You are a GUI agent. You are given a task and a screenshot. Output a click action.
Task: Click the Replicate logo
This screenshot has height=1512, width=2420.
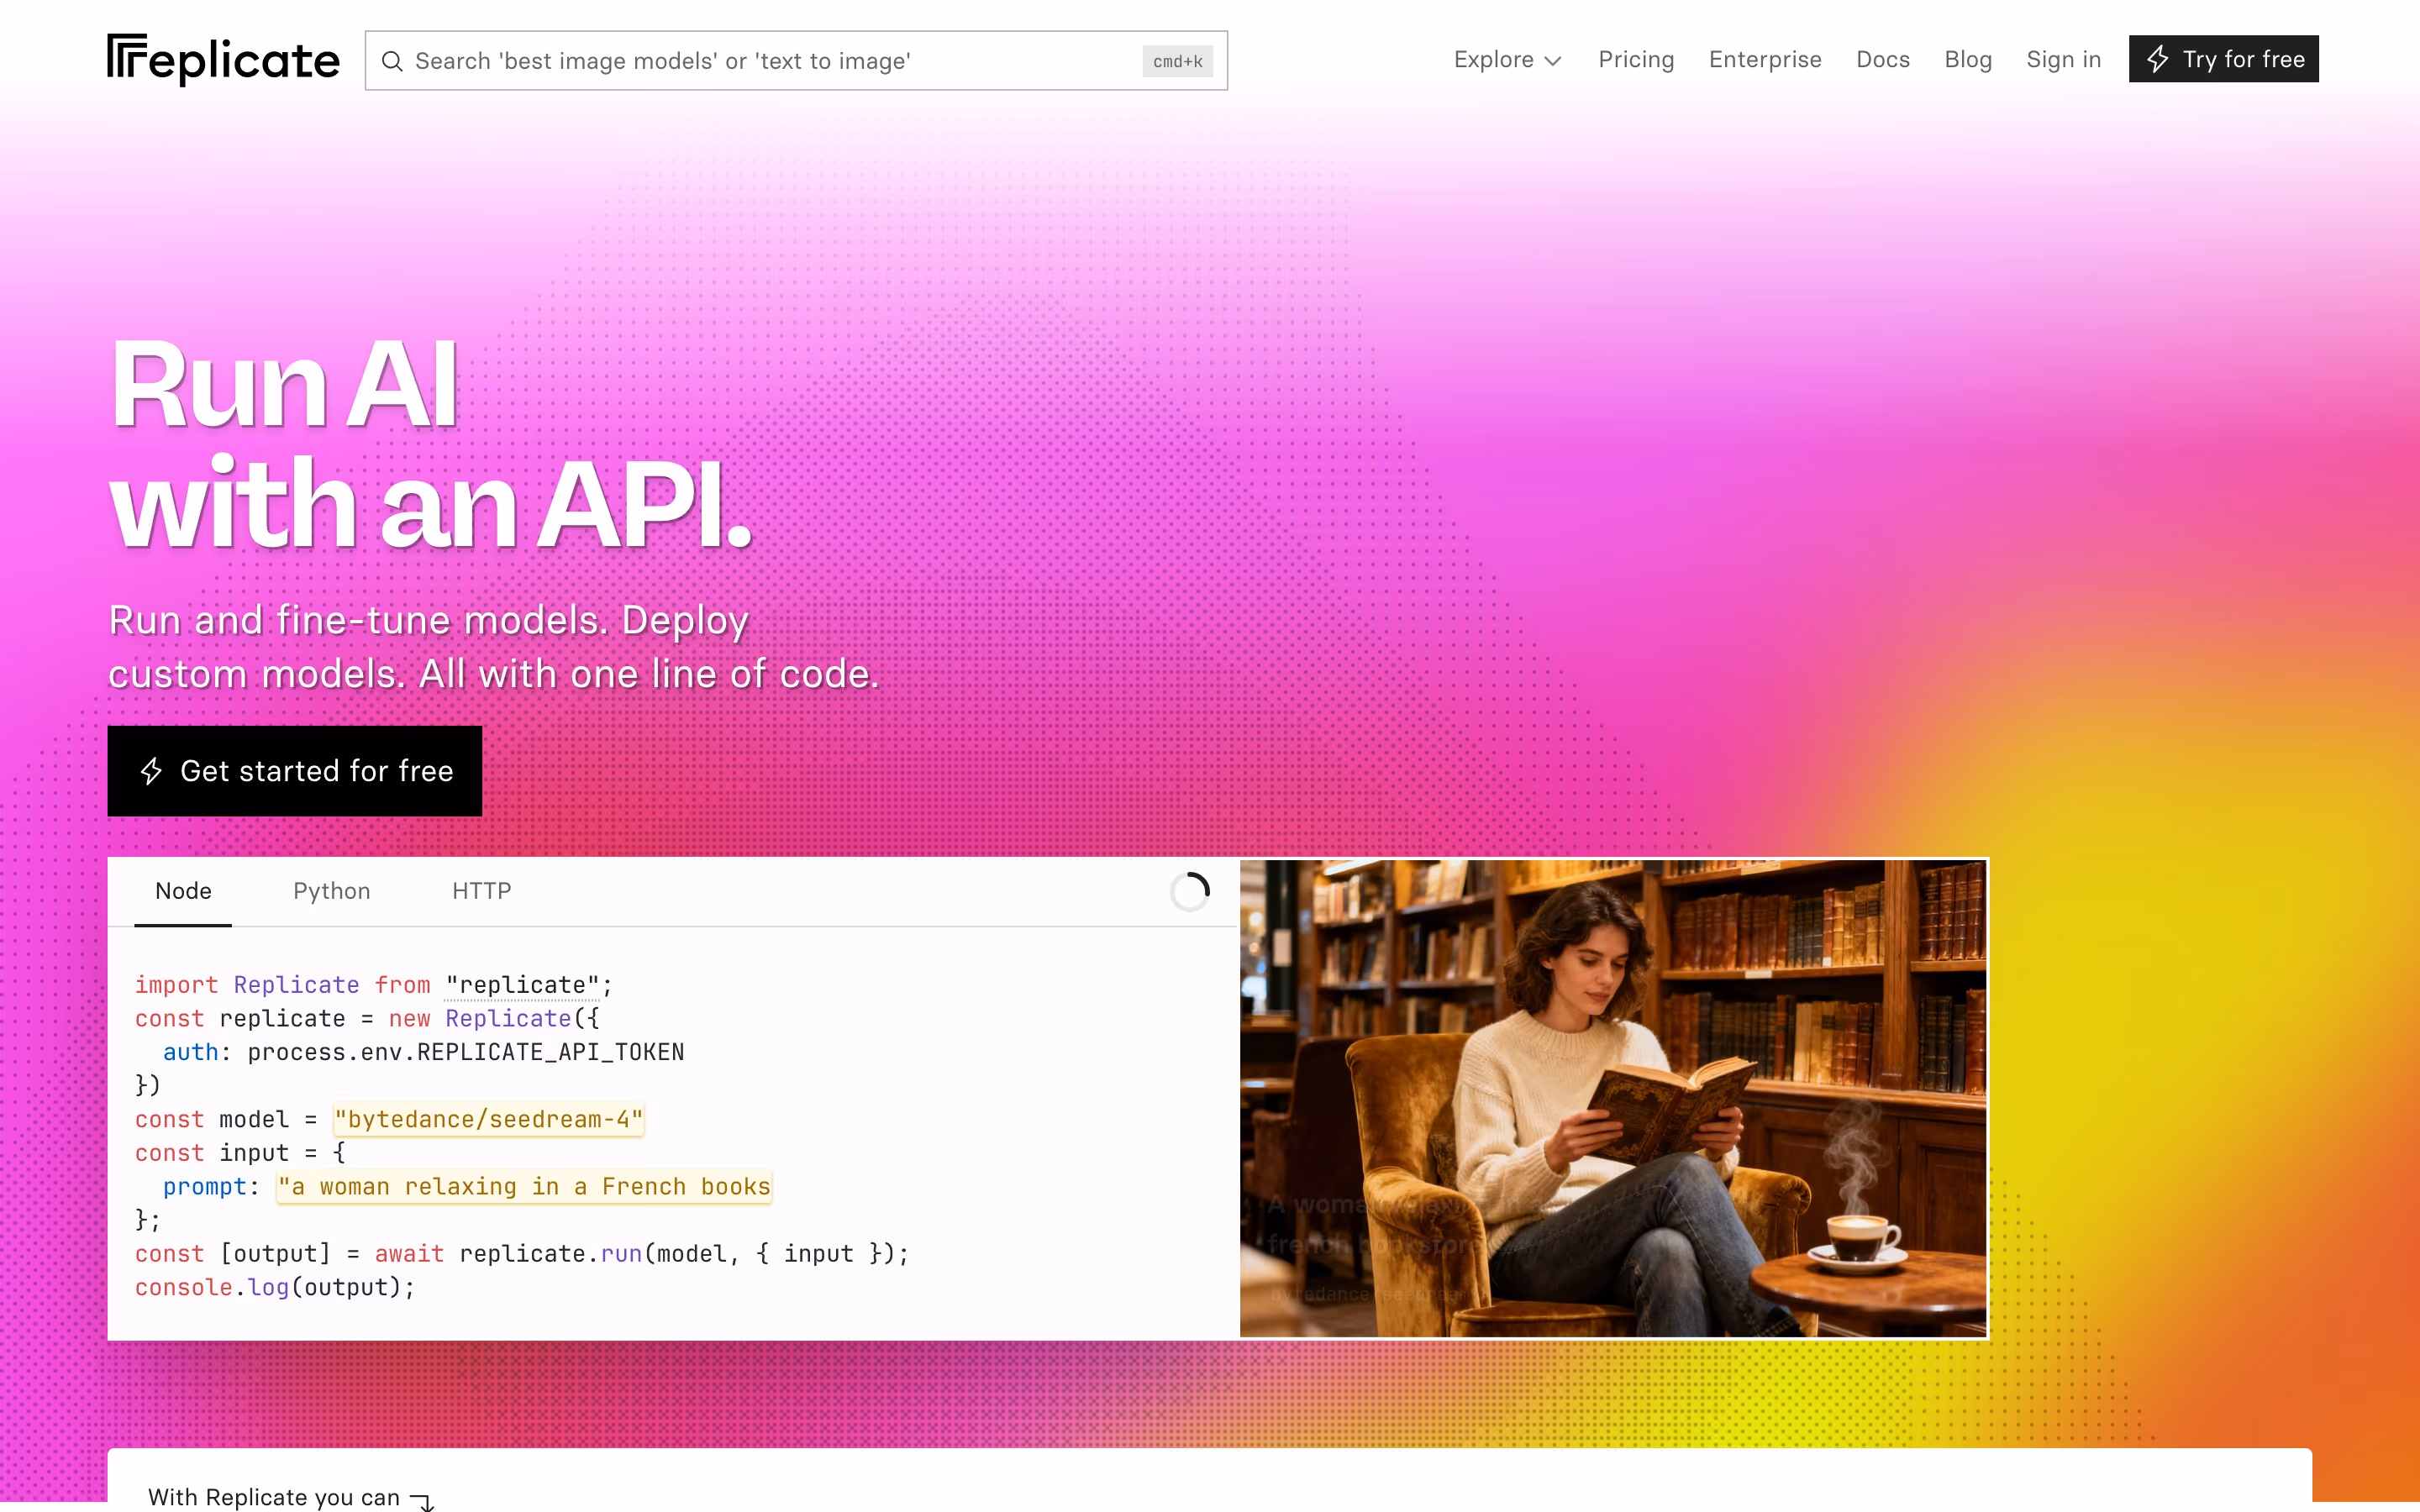click(223, 59)
